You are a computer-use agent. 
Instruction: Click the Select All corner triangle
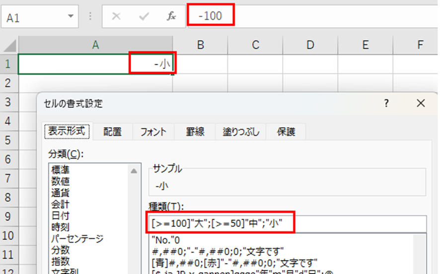(x=9, y=45)
